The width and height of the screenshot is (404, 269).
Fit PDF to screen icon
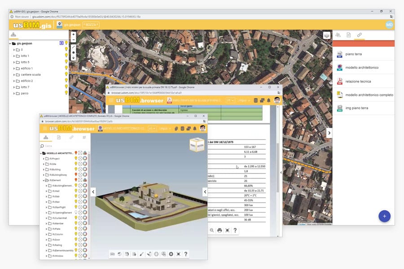click(x=228, y=230)
